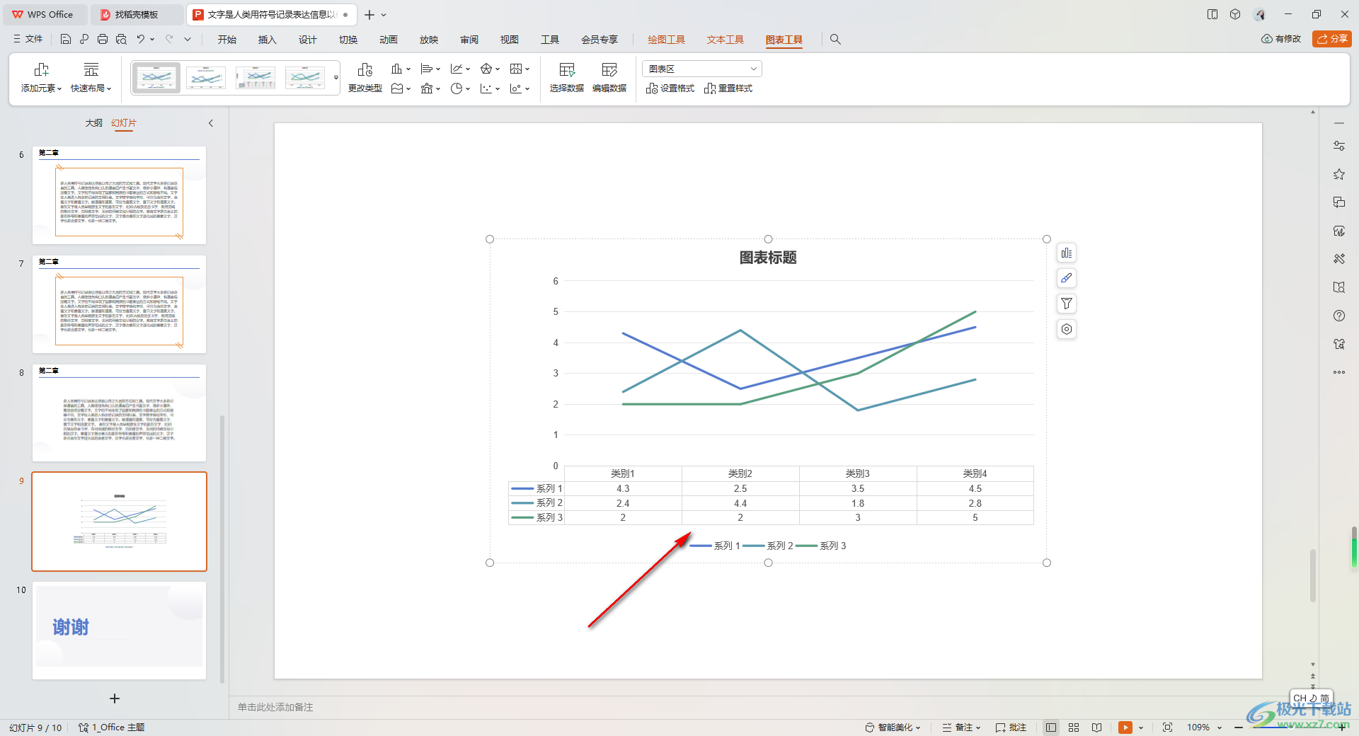Click the Print icon in quick toolbar

[x=103, y=40]
